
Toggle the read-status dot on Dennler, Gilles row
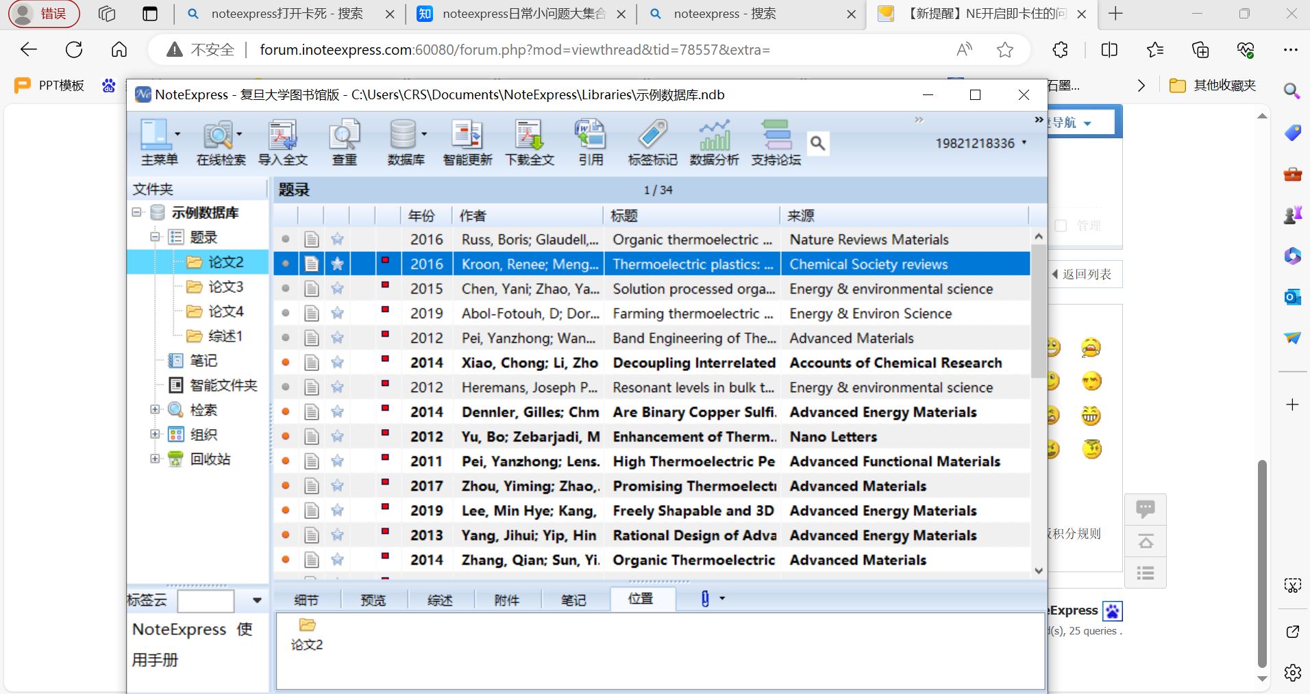pyautogui.click(x=286, y=412)
